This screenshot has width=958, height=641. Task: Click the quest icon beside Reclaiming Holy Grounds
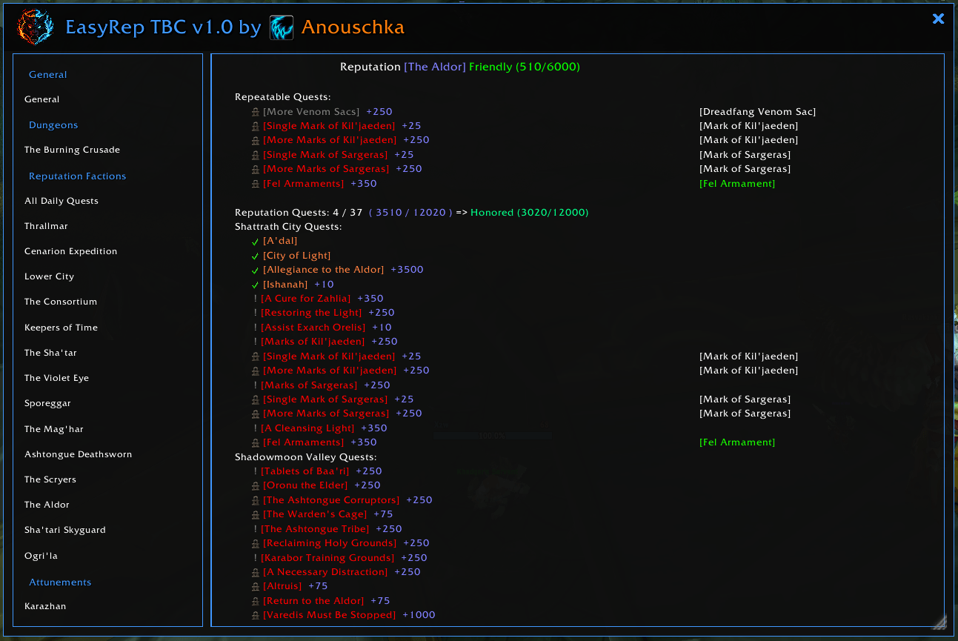tap(256, 543)
